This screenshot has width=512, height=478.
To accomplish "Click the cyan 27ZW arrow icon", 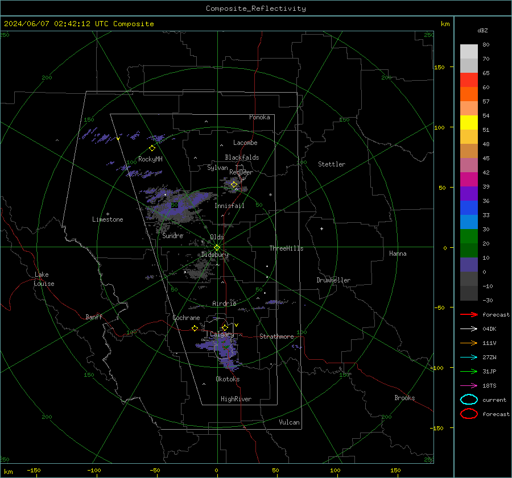I will (469, 358).
